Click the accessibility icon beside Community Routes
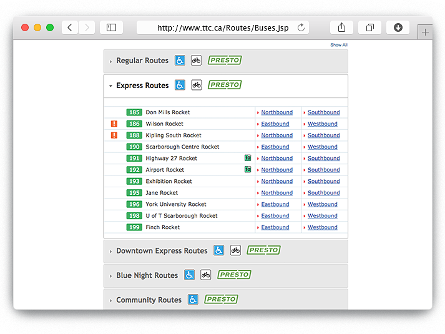Image resolution: width=445 pixels, height=334 pixels. 193,300
